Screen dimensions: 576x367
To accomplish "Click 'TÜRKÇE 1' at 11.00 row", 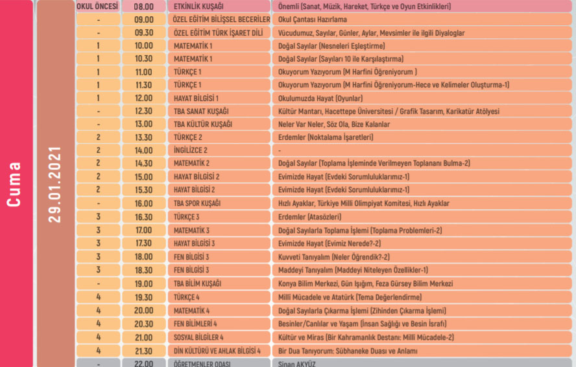I will (219, 72).
